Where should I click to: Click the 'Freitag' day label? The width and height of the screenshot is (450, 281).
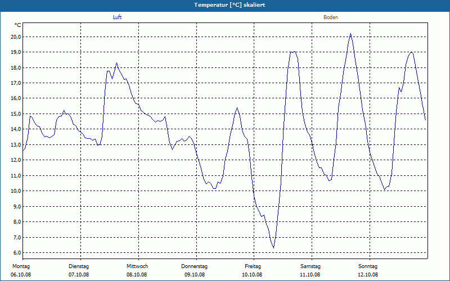(x=253, y=266)
